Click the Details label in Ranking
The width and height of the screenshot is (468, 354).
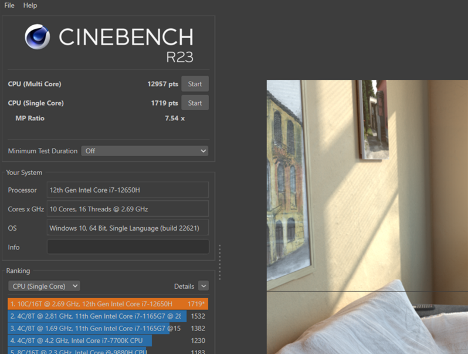tap(184, 286)
